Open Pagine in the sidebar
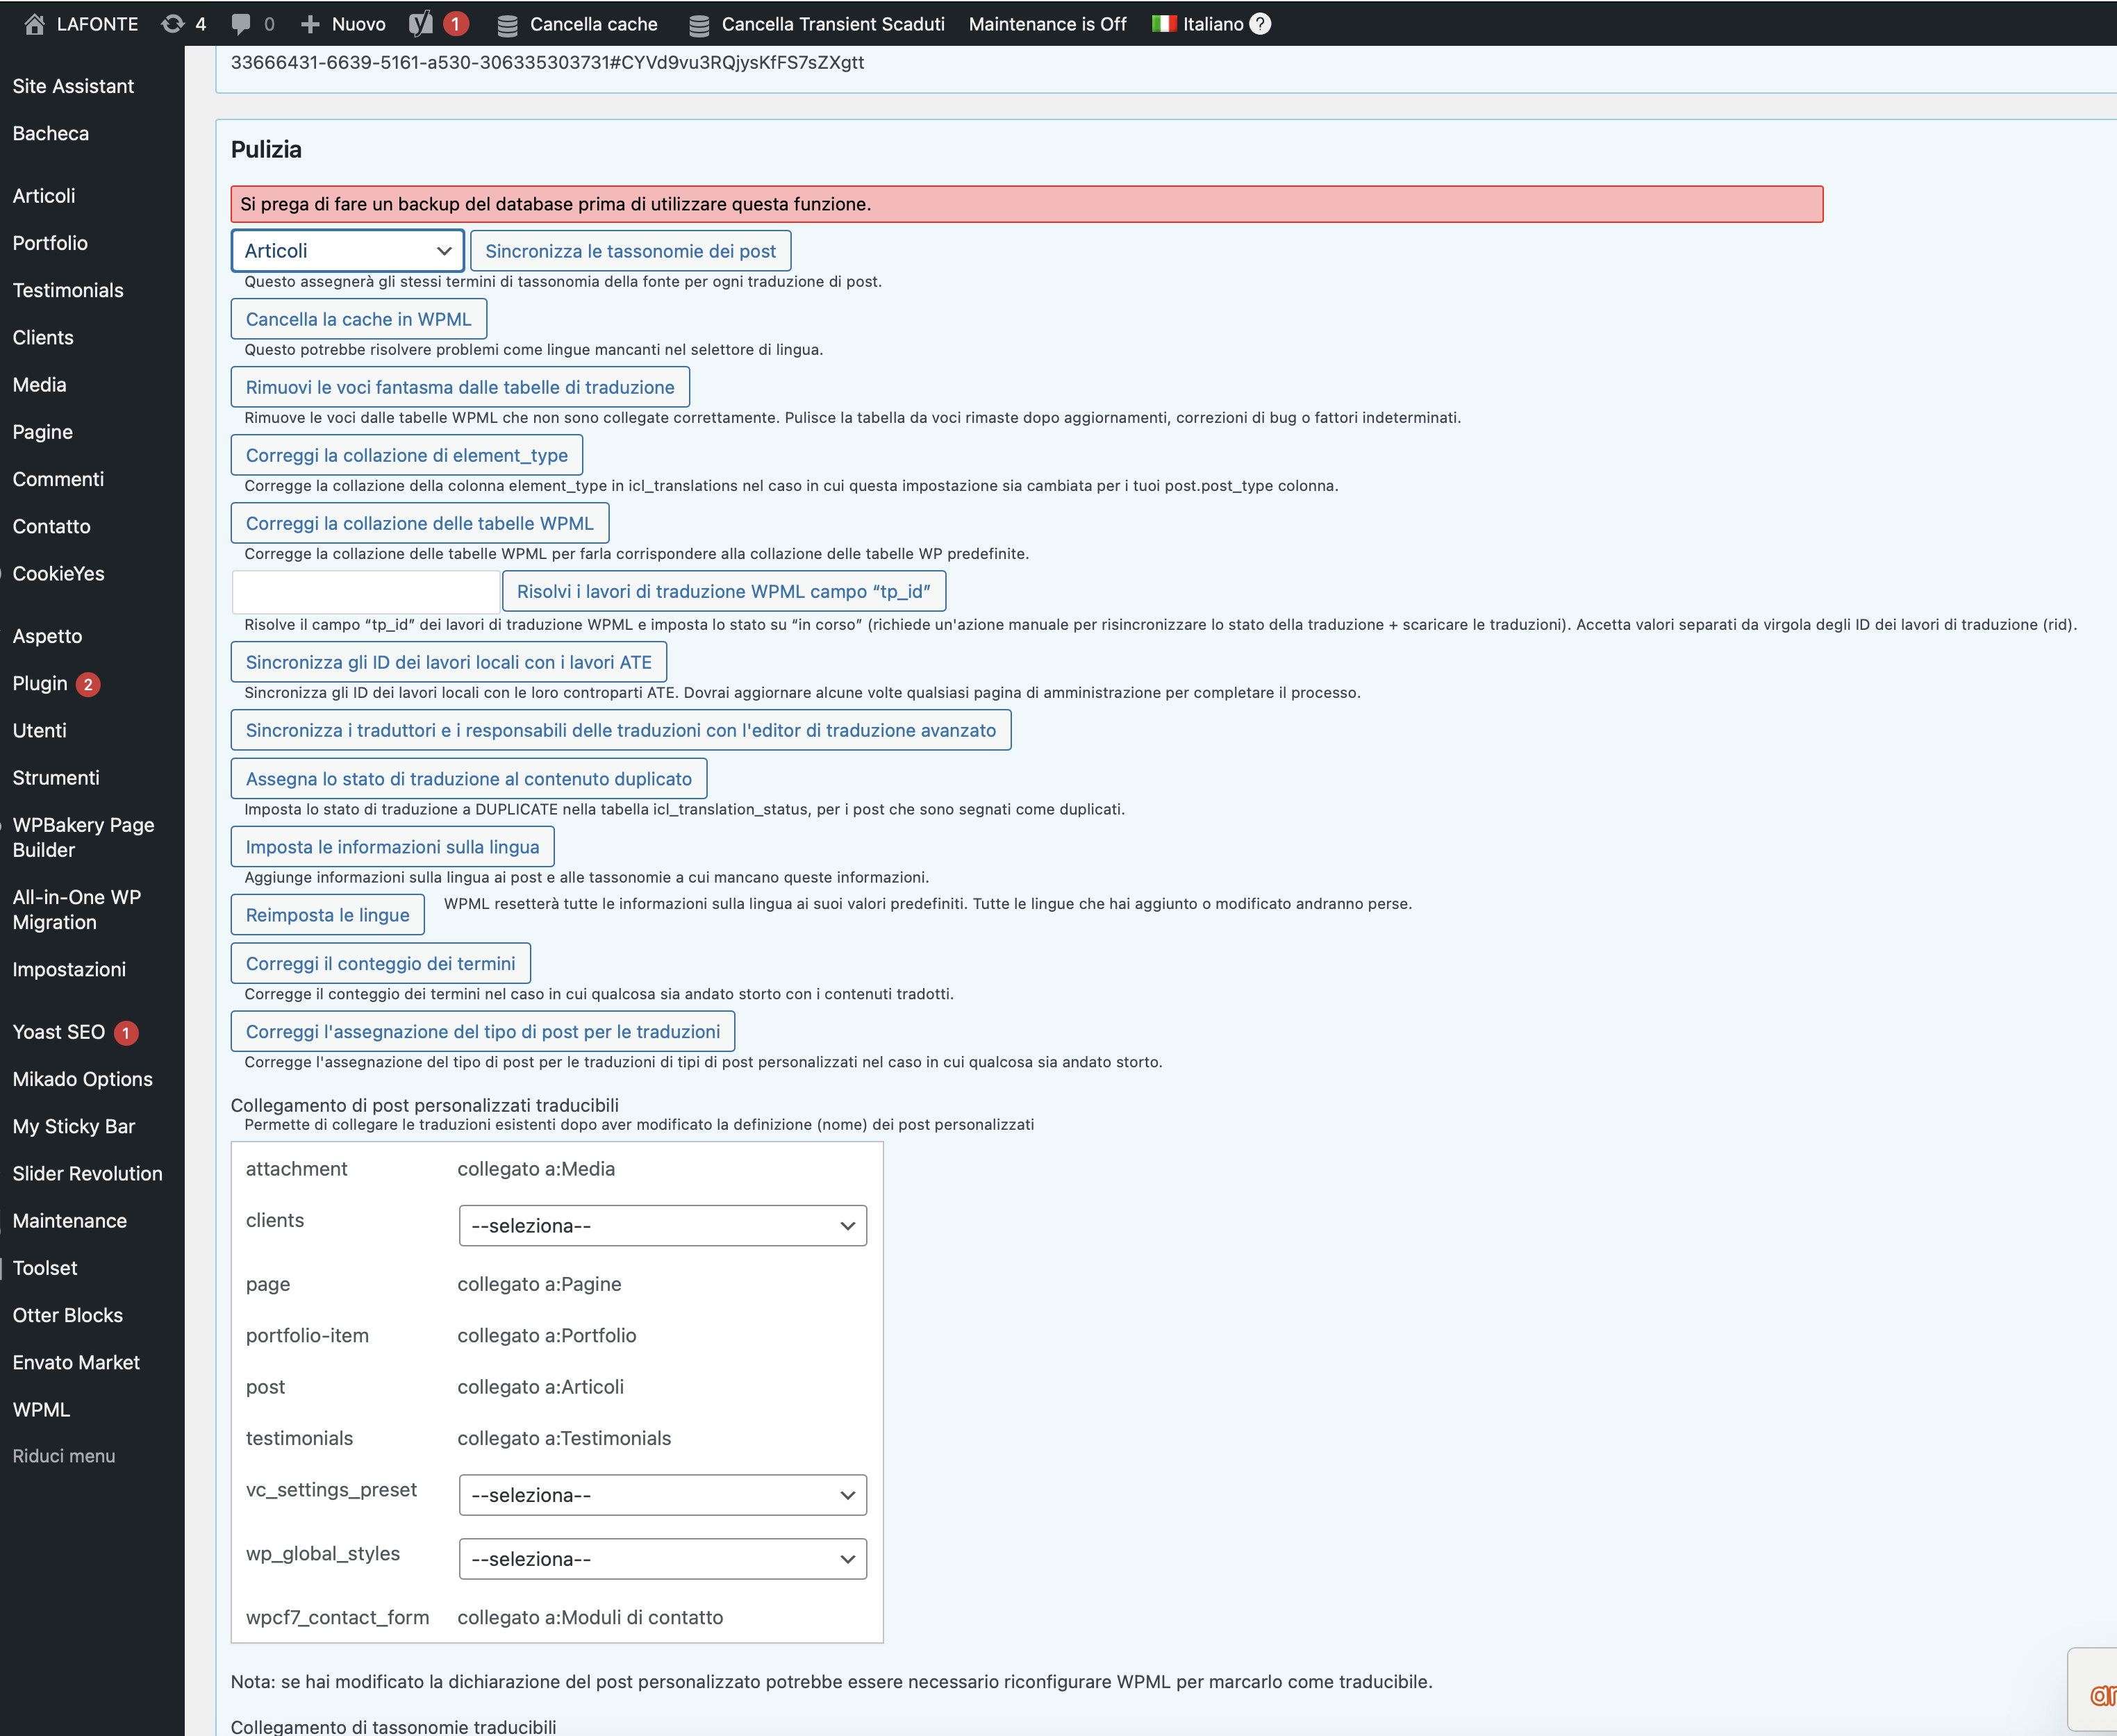This screenshot has height=1736, width=2117. [x=42, y=432]
